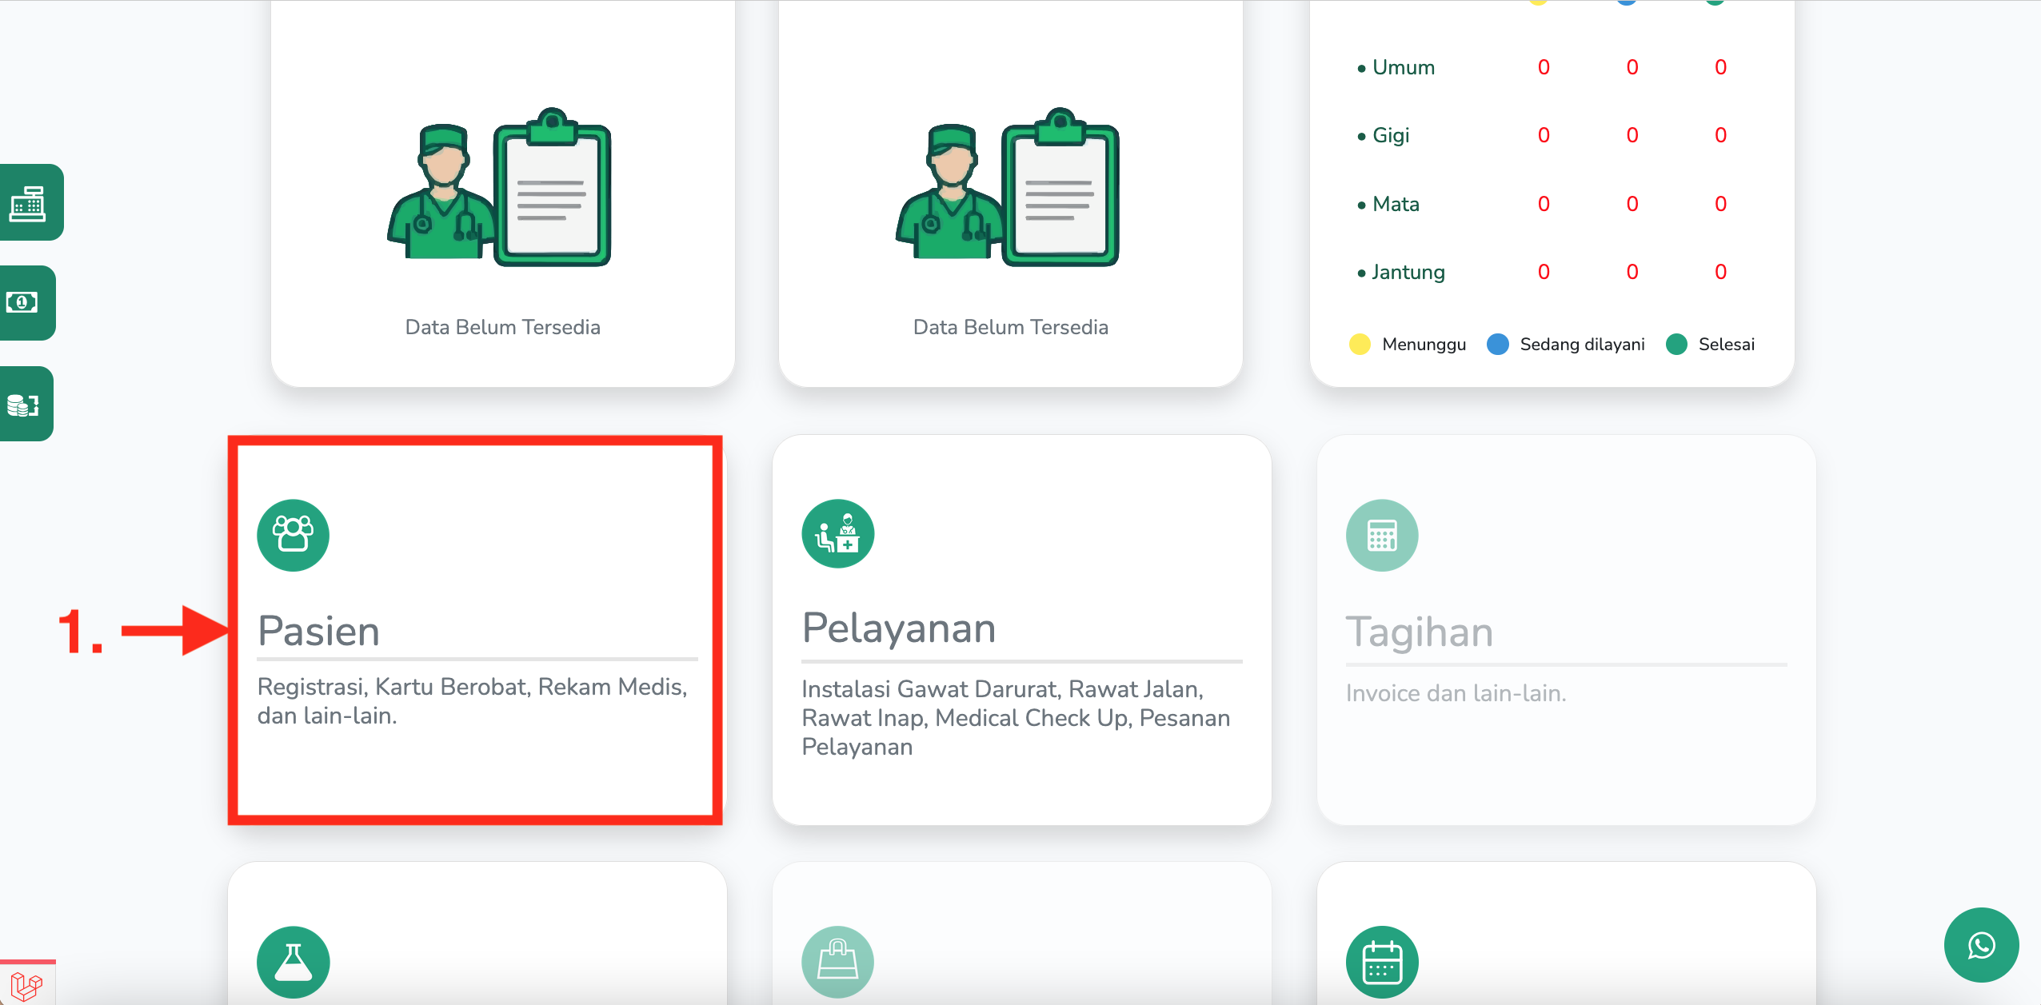The image size is (2041, 1005).
Task: Click the Laravel debug bar logo
Action: pyautogui.click(x=26, y=986)
